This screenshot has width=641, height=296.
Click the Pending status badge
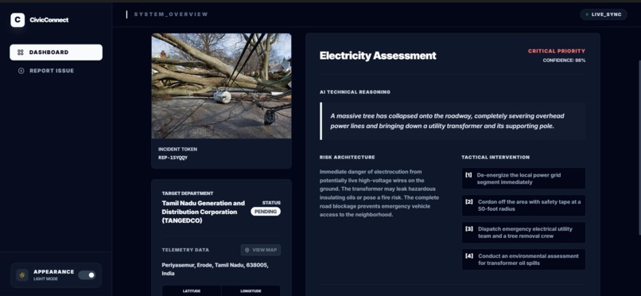click(266, 212)
